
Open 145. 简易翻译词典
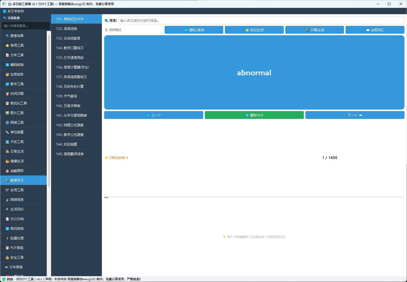pyautogui.click(x=76, y=154)
